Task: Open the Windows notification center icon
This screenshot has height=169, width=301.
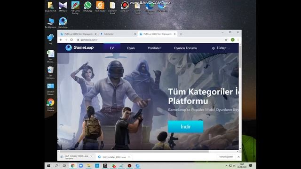Action: click(x=251, y=166)
